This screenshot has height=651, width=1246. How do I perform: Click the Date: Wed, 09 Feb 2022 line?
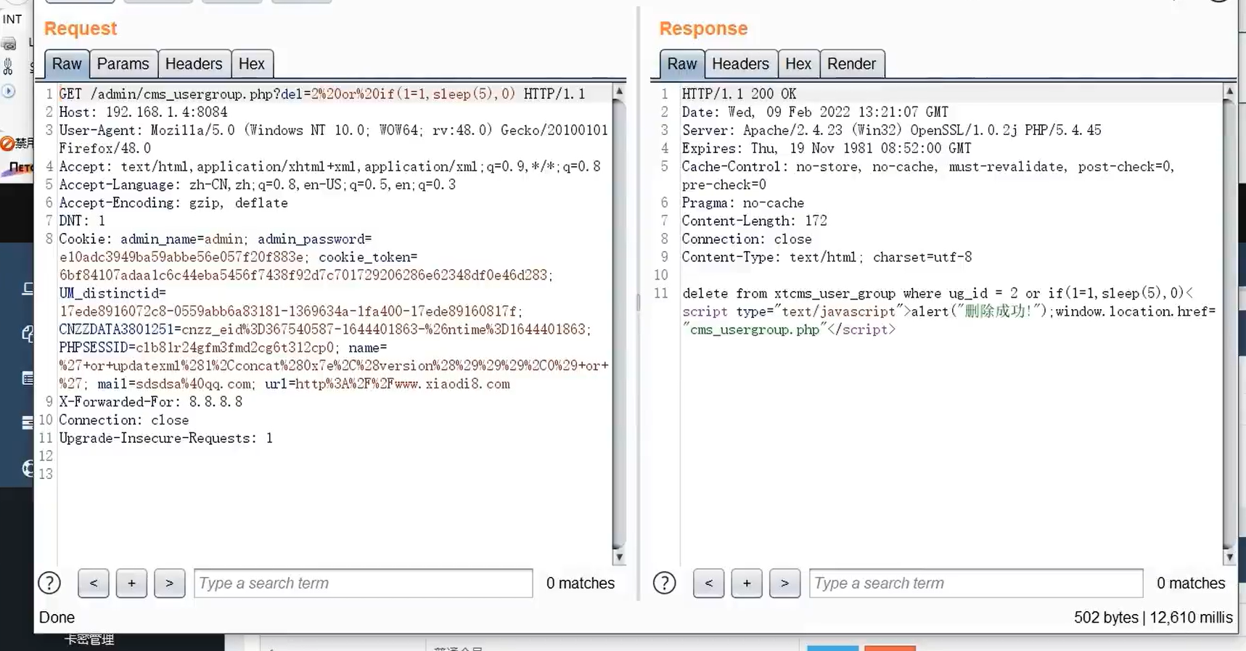tap(815, 112)
